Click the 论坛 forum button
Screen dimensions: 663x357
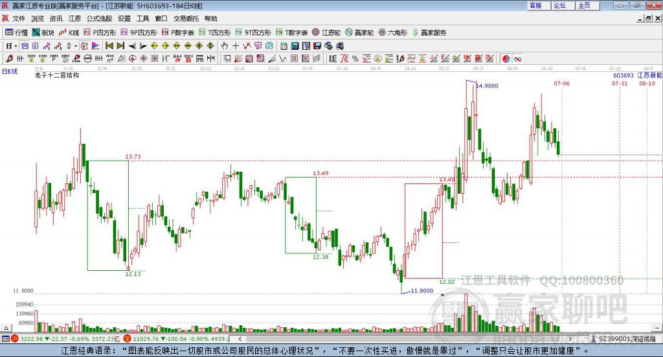563,5
